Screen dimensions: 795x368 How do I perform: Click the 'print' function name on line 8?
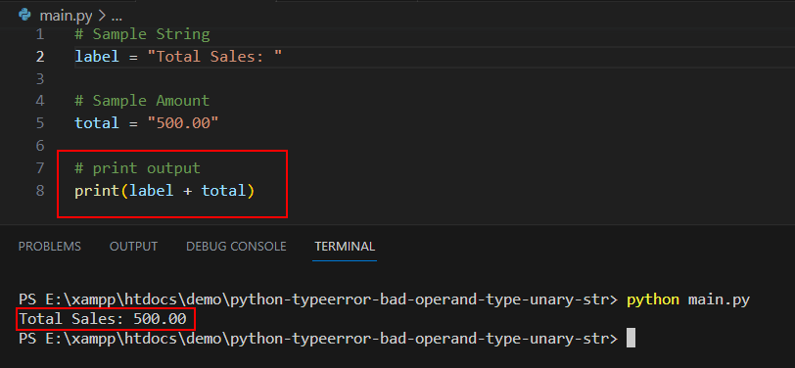click(x=97, y=191)
